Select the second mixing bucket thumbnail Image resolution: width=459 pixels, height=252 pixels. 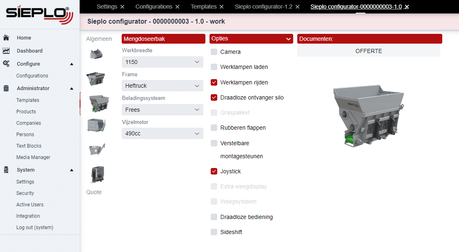(96, 78)
